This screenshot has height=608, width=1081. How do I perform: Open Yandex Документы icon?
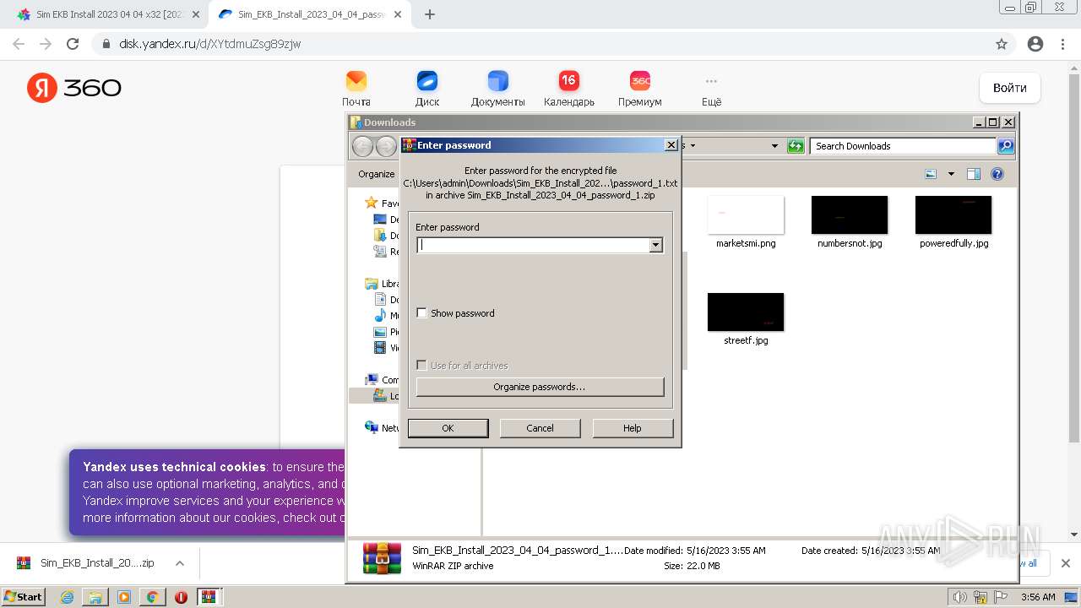(x=498, y=81)
